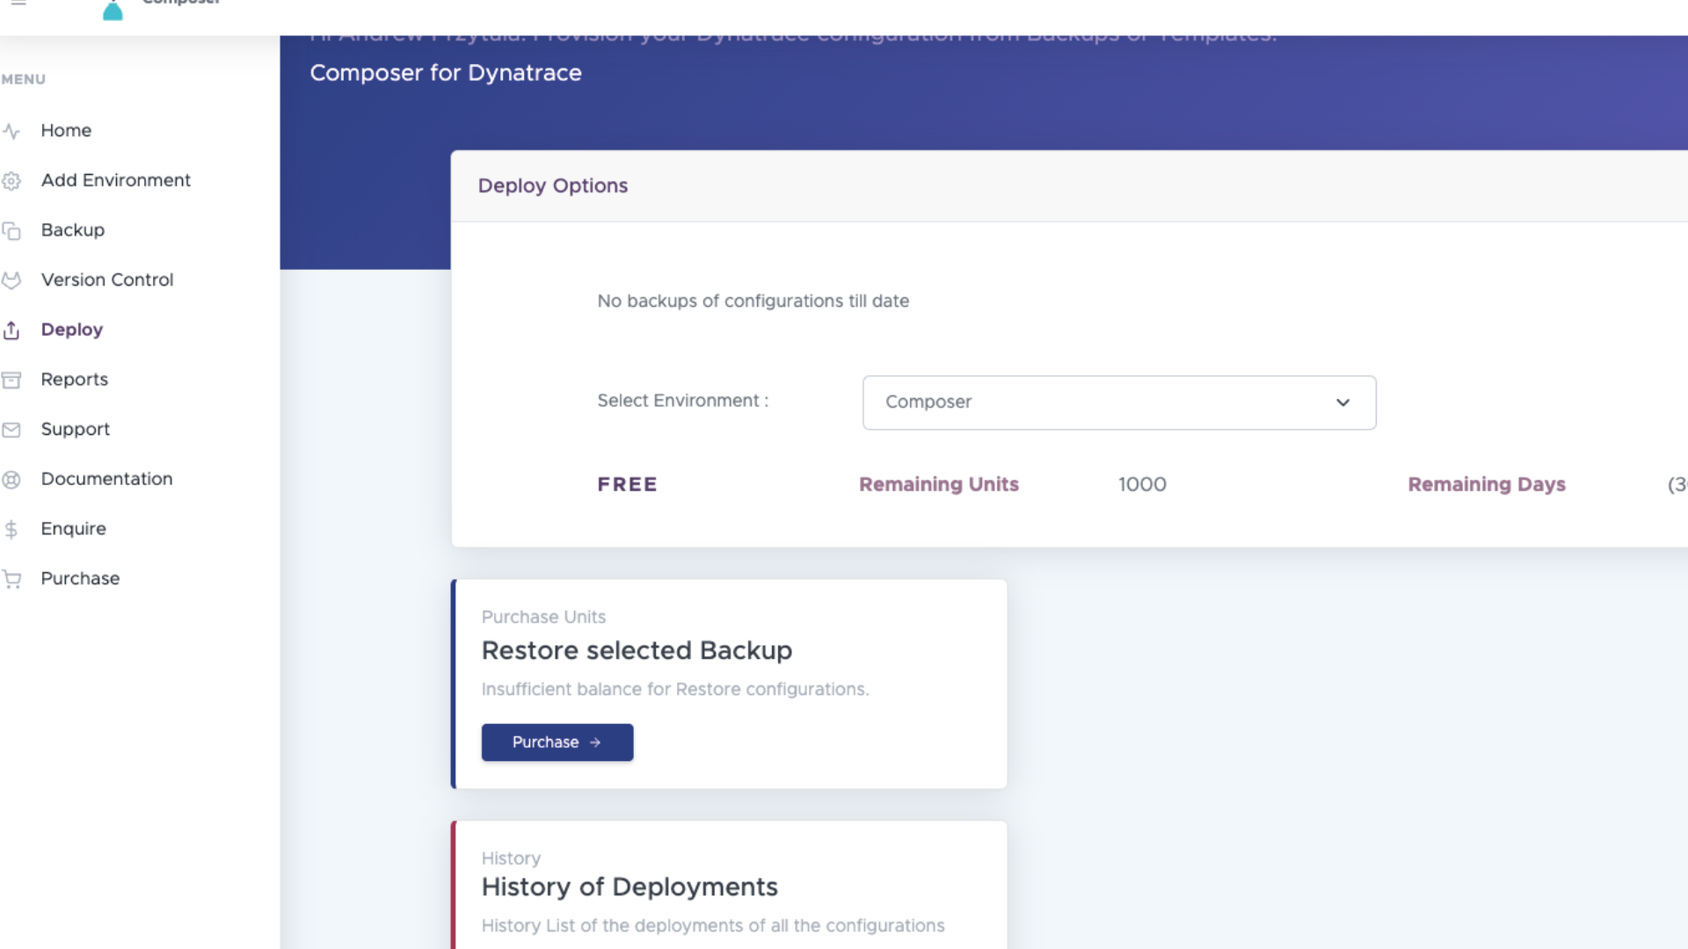Go to the Enquire page
The width and height of the screenshot is (1688, 949).
[74, 529]
